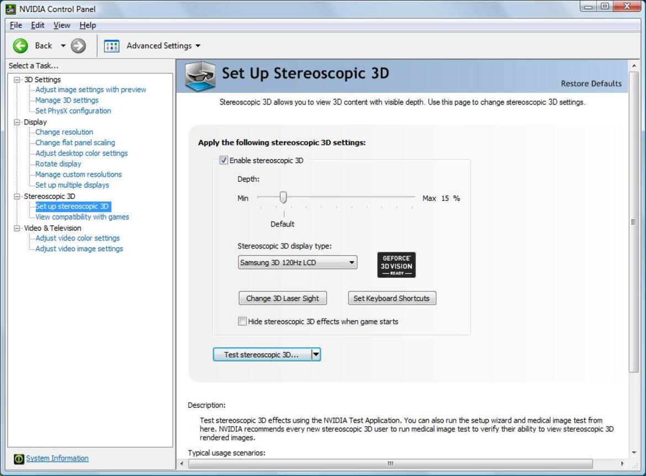Select Change flat panel scaling task
This screenshot has width=646, height=476.
coord(75,142)
